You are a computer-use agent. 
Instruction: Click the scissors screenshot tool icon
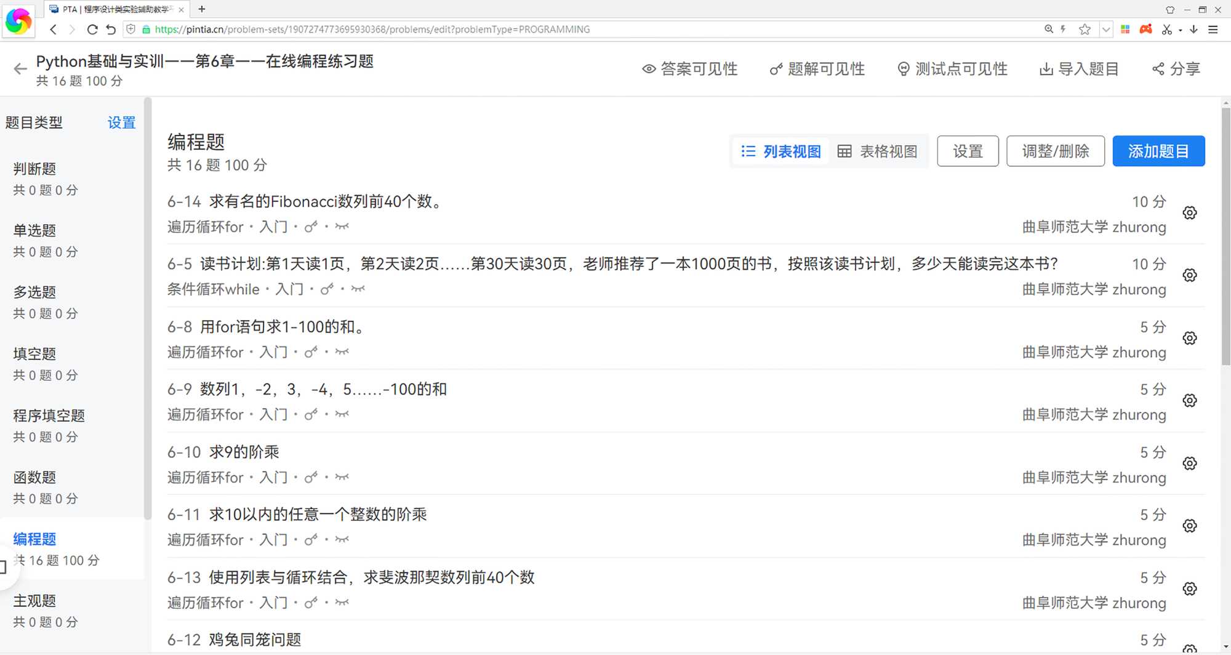coord(1166,29)
